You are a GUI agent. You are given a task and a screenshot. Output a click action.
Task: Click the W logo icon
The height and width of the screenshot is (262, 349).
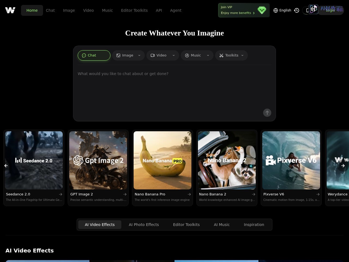click(x=10, y=10)
